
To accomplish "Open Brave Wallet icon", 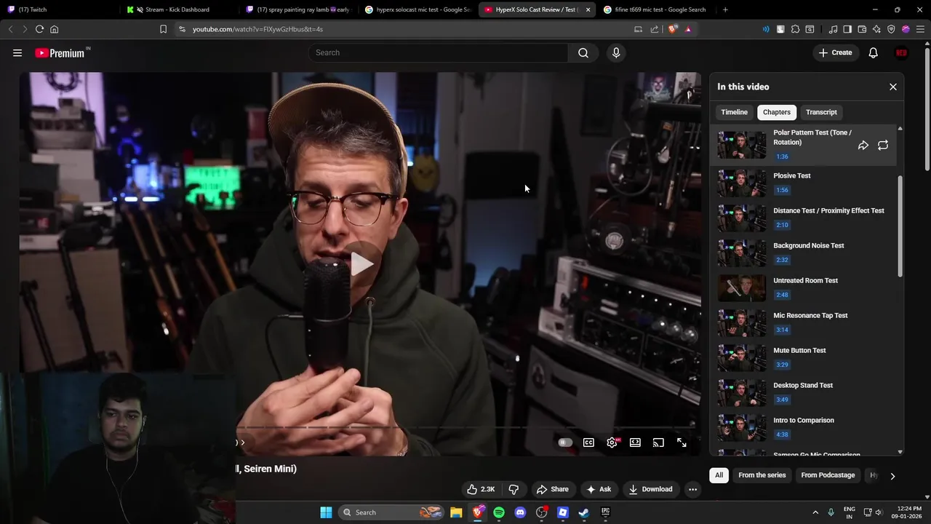I will [862, 29].
